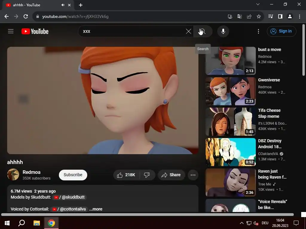
Task: Open the share page icon in address bar
Action: pyautogui.click(x=249, y=17)
